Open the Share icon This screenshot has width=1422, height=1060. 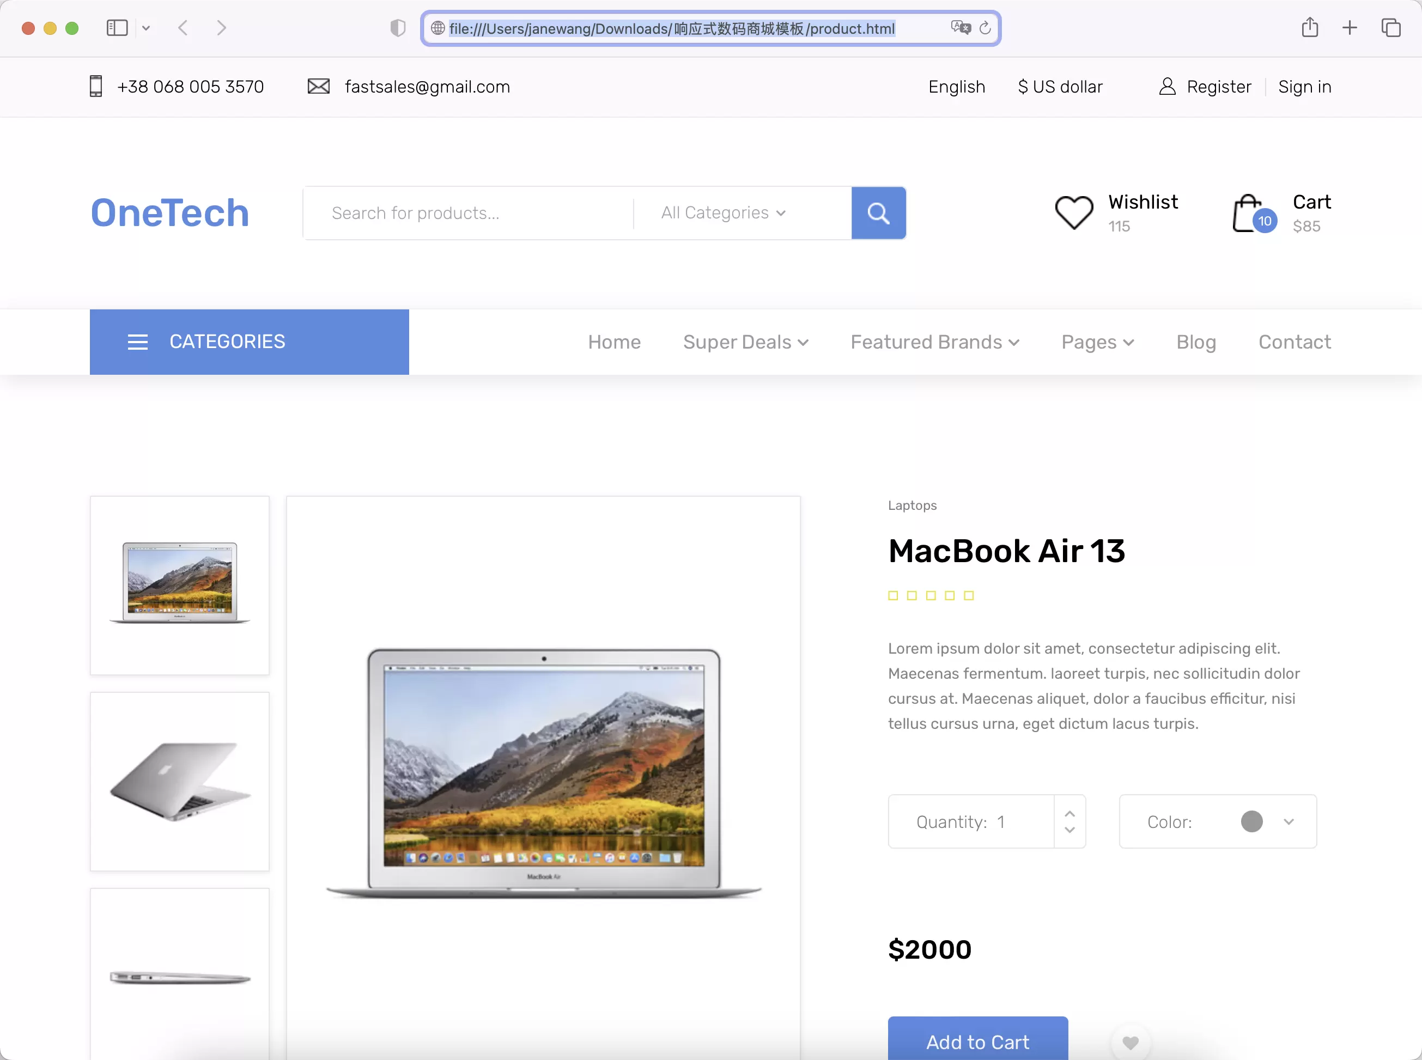pos(1310,28)
